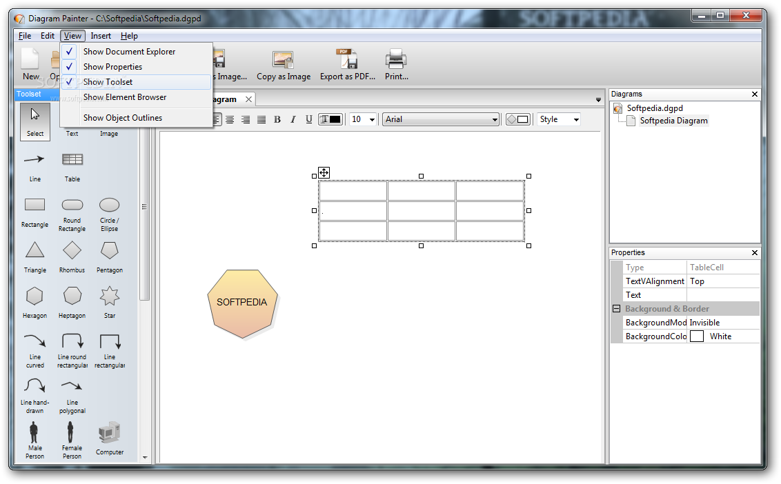The image size is (781, 484).
Task: Choose the Line polygonal tool
Action: point(72,396)
